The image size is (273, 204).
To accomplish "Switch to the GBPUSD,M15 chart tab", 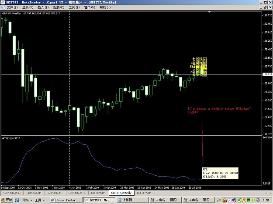I will (x=77, y=193).
